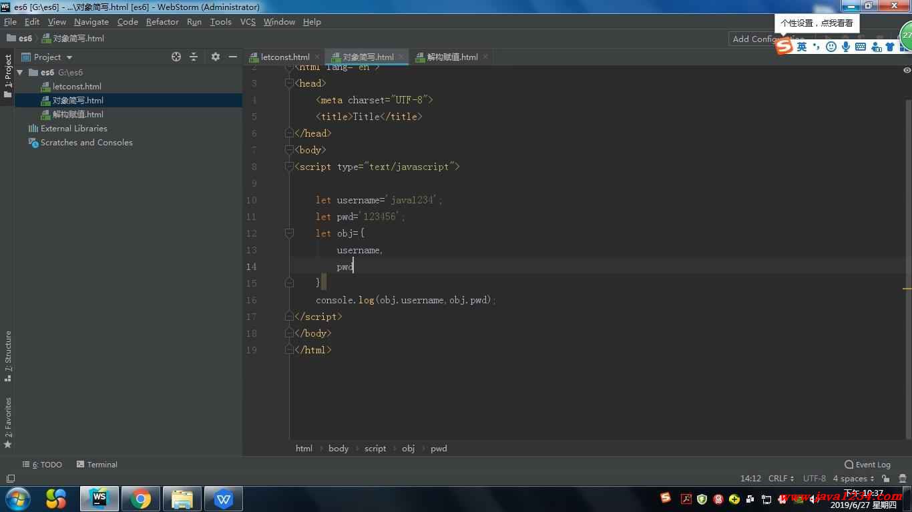Open the UTF-8 encoding selector
The width and height of the screenshot is (912, 512).
pyautogui.click(x=815, y=479)
